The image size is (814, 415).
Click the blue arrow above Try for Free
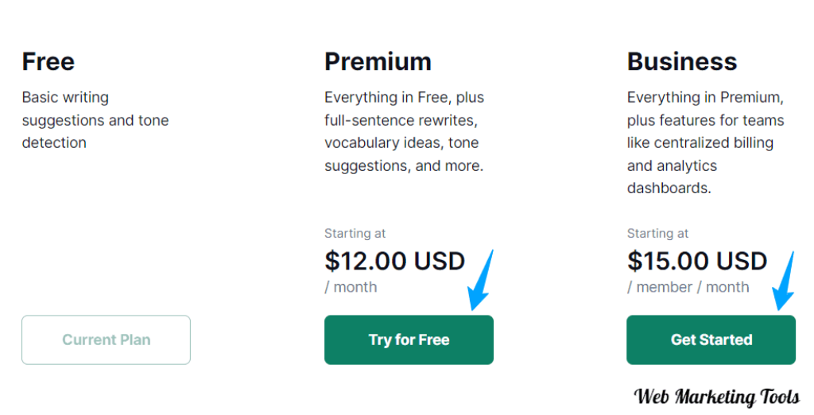481,281
